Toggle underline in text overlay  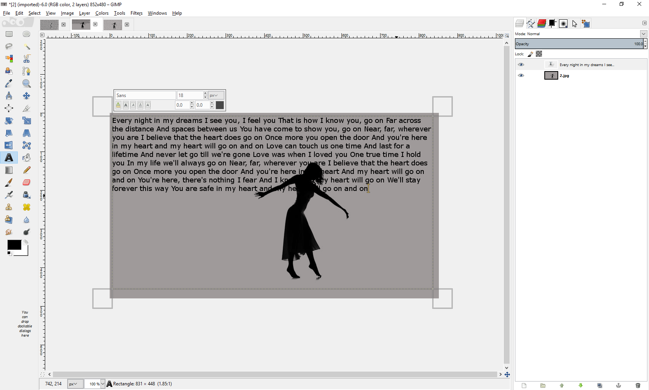(x=140, y=105)
